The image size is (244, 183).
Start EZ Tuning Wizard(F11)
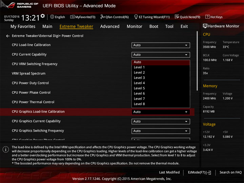pyautogui.click(x=152, y=17)
